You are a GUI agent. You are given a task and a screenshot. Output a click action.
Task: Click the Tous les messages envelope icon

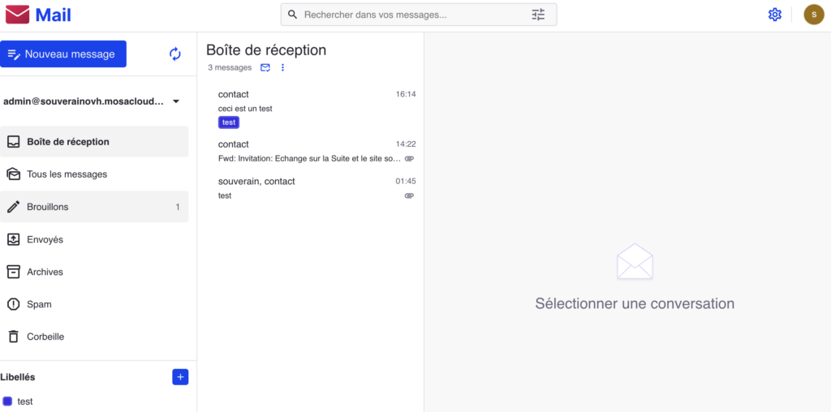coord(13,174)
